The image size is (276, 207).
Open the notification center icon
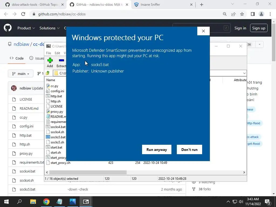click(x=267, y=202)
